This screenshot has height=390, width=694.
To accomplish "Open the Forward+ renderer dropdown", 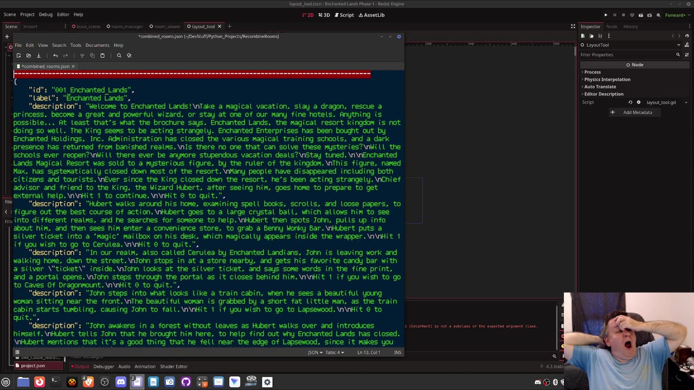I will click(678, 15).
